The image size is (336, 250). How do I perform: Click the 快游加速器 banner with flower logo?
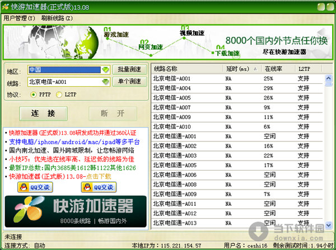(x=76, y=211)
